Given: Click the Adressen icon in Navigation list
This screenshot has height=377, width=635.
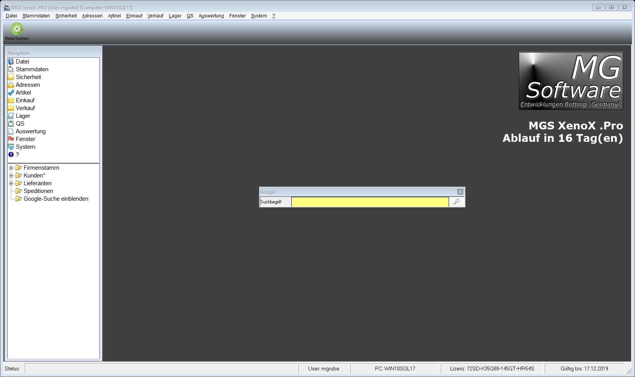Looking at the screenshot, I should [x=11, y=85].
